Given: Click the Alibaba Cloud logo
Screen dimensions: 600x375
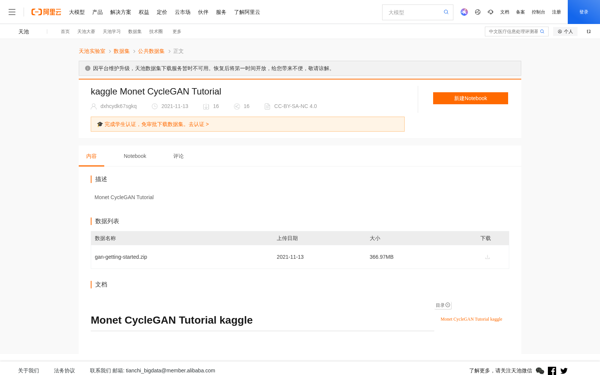Looking at the screenshot, I should [x=46, y=12].
